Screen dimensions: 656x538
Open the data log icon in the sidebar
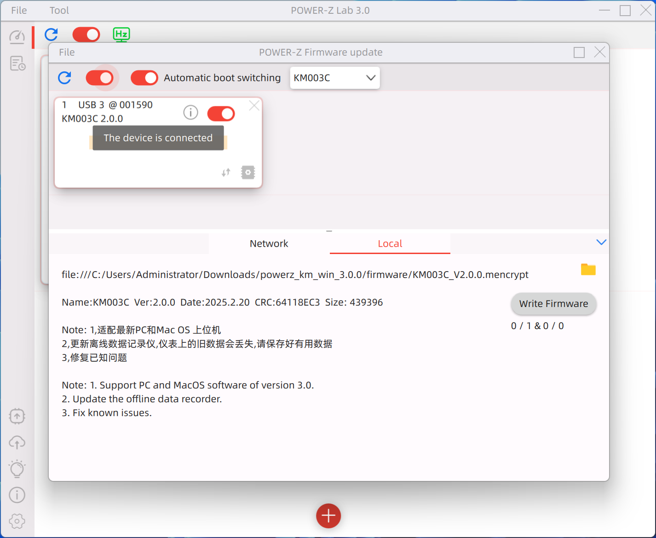[17, 64]
